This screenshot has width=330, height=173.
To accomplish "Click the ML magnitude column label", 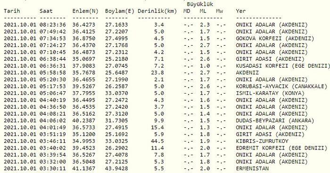I will click(x=203, y=11).
